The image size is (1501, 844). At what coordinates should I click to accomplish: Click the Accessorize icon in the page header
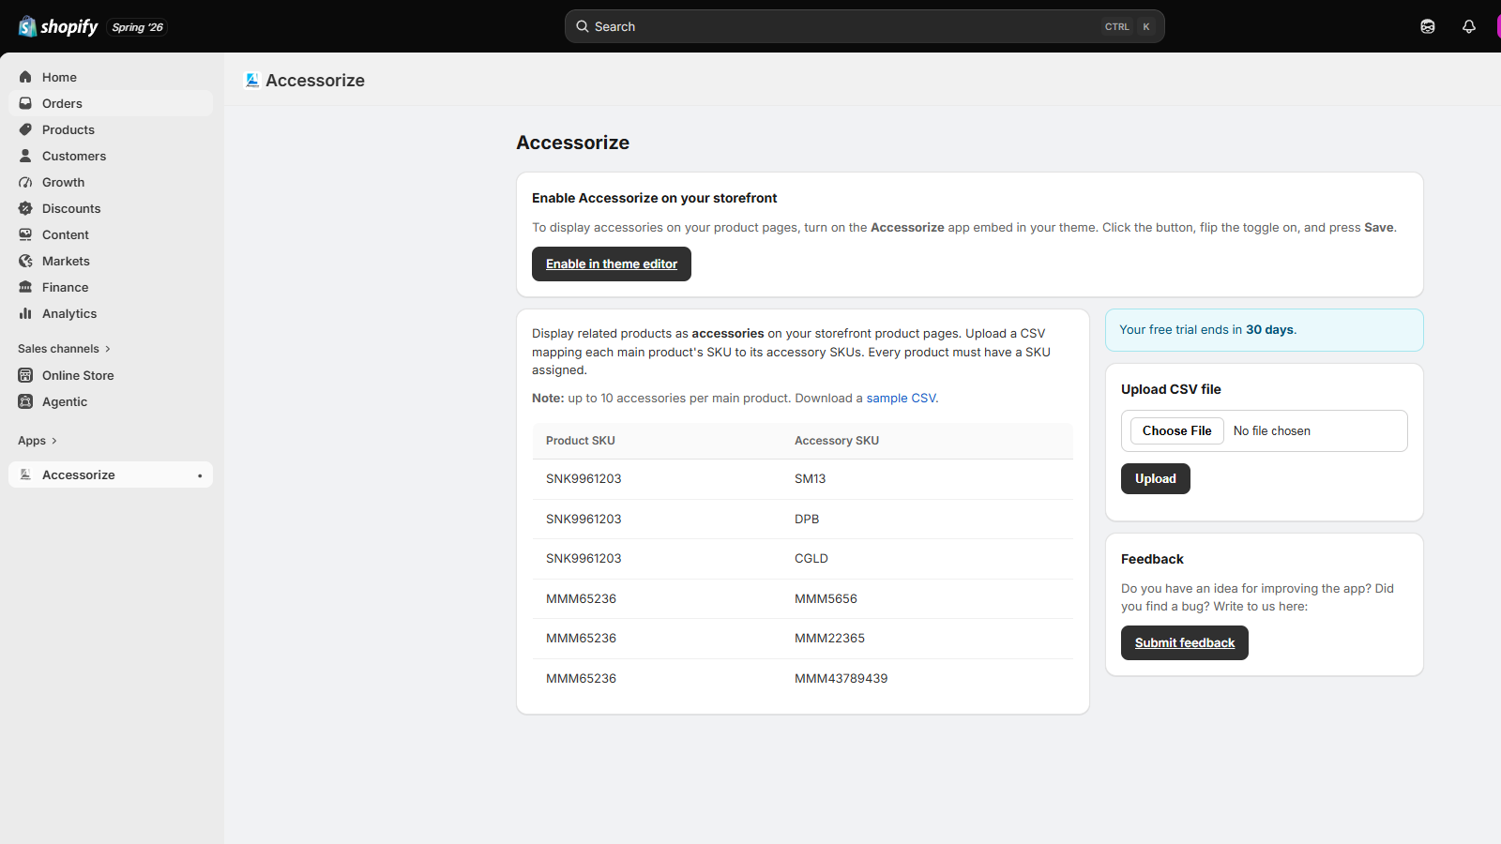pyautogui.click(x=252, y=81)
